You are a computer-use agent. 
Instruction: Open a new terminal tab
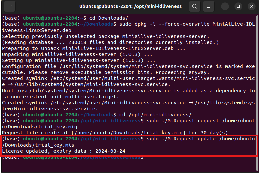10,6
